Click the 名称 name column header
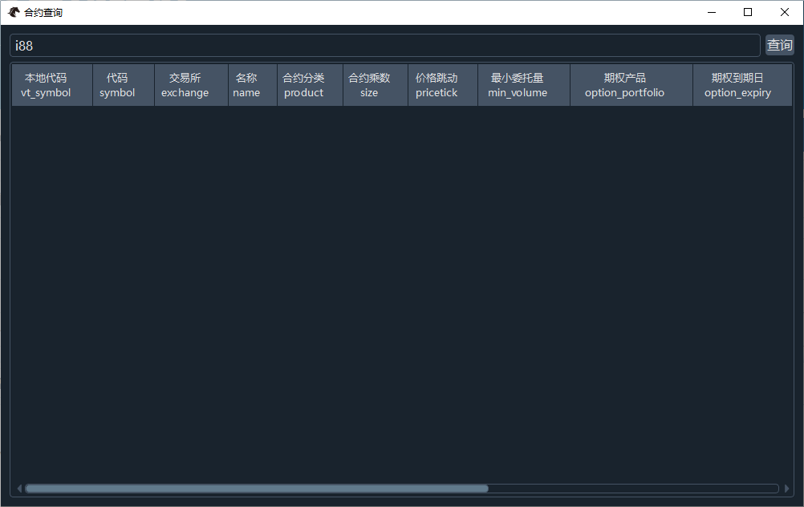The image size is (804, 507). (246, 85)
